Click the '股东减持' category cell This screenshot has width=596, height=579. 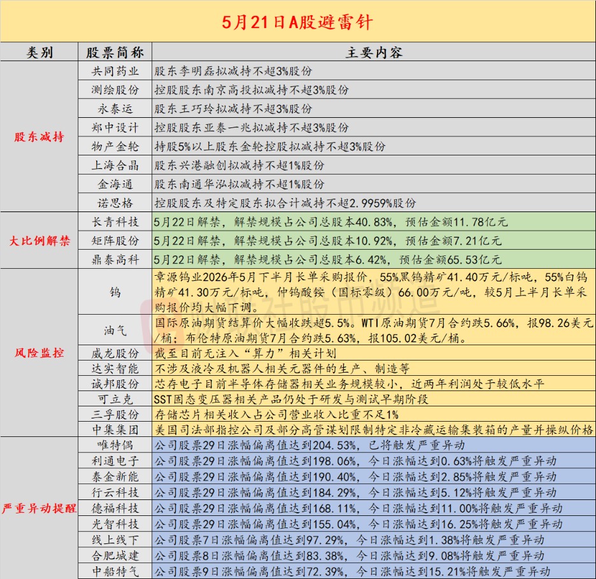[x=39, y=136]
